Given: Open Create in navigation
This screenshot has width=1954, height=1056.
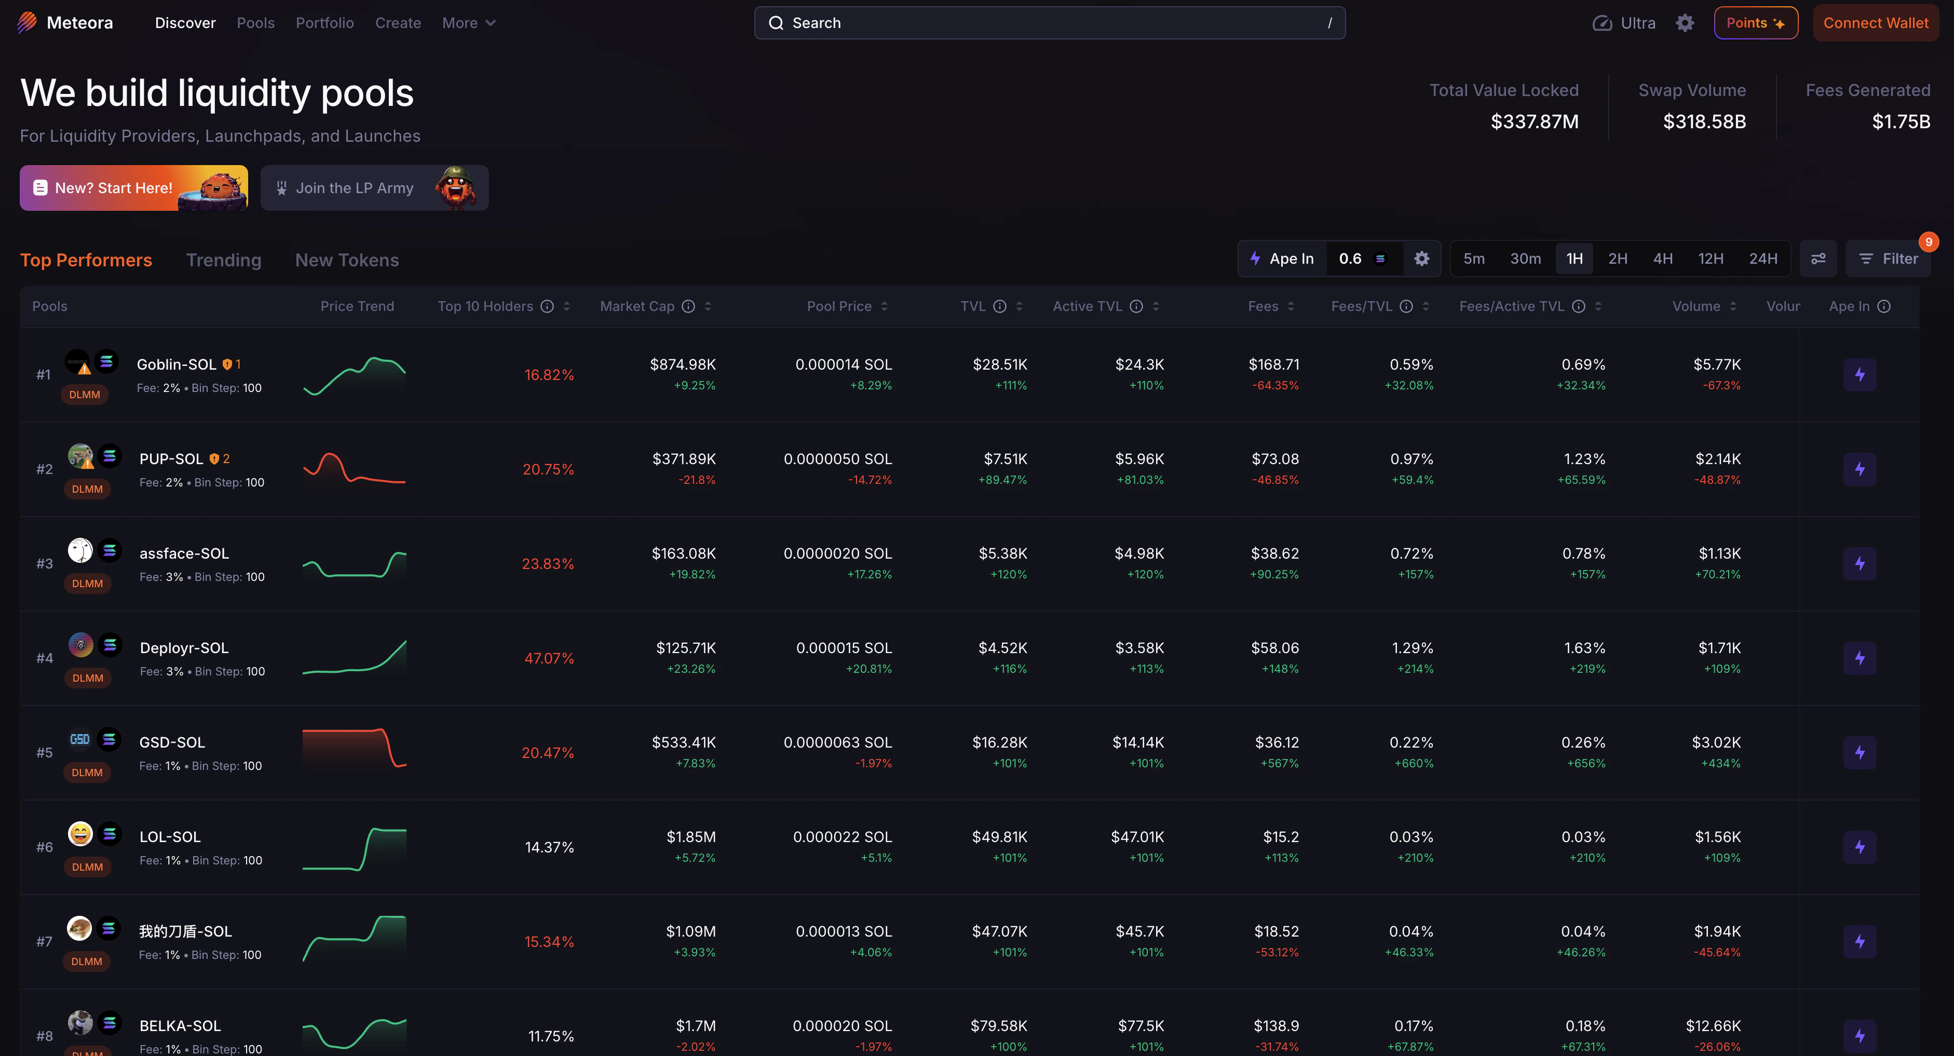Looking at the screenshot, I should click(398, 23).
